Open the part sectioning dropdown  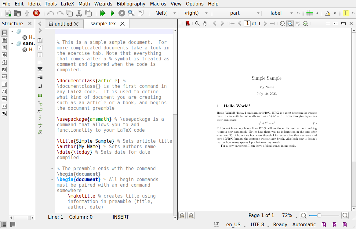258,13
